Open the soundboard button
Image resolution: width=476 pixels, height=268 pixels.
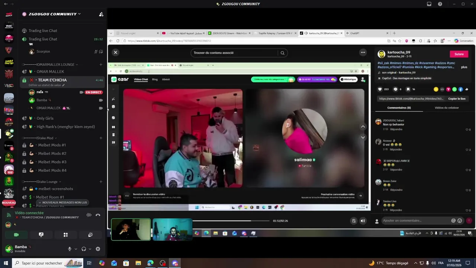[x=90, y=235]
